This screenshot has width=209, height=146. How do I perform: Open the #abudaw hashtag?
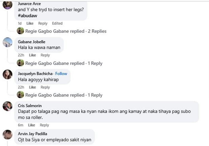click(28, 16)
